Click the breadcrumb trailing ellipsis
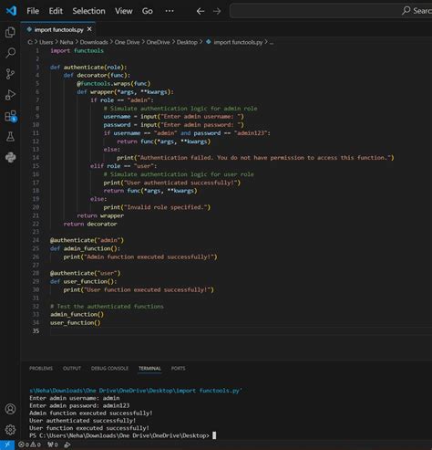The image size is (432, 450). tap(272, 43)
